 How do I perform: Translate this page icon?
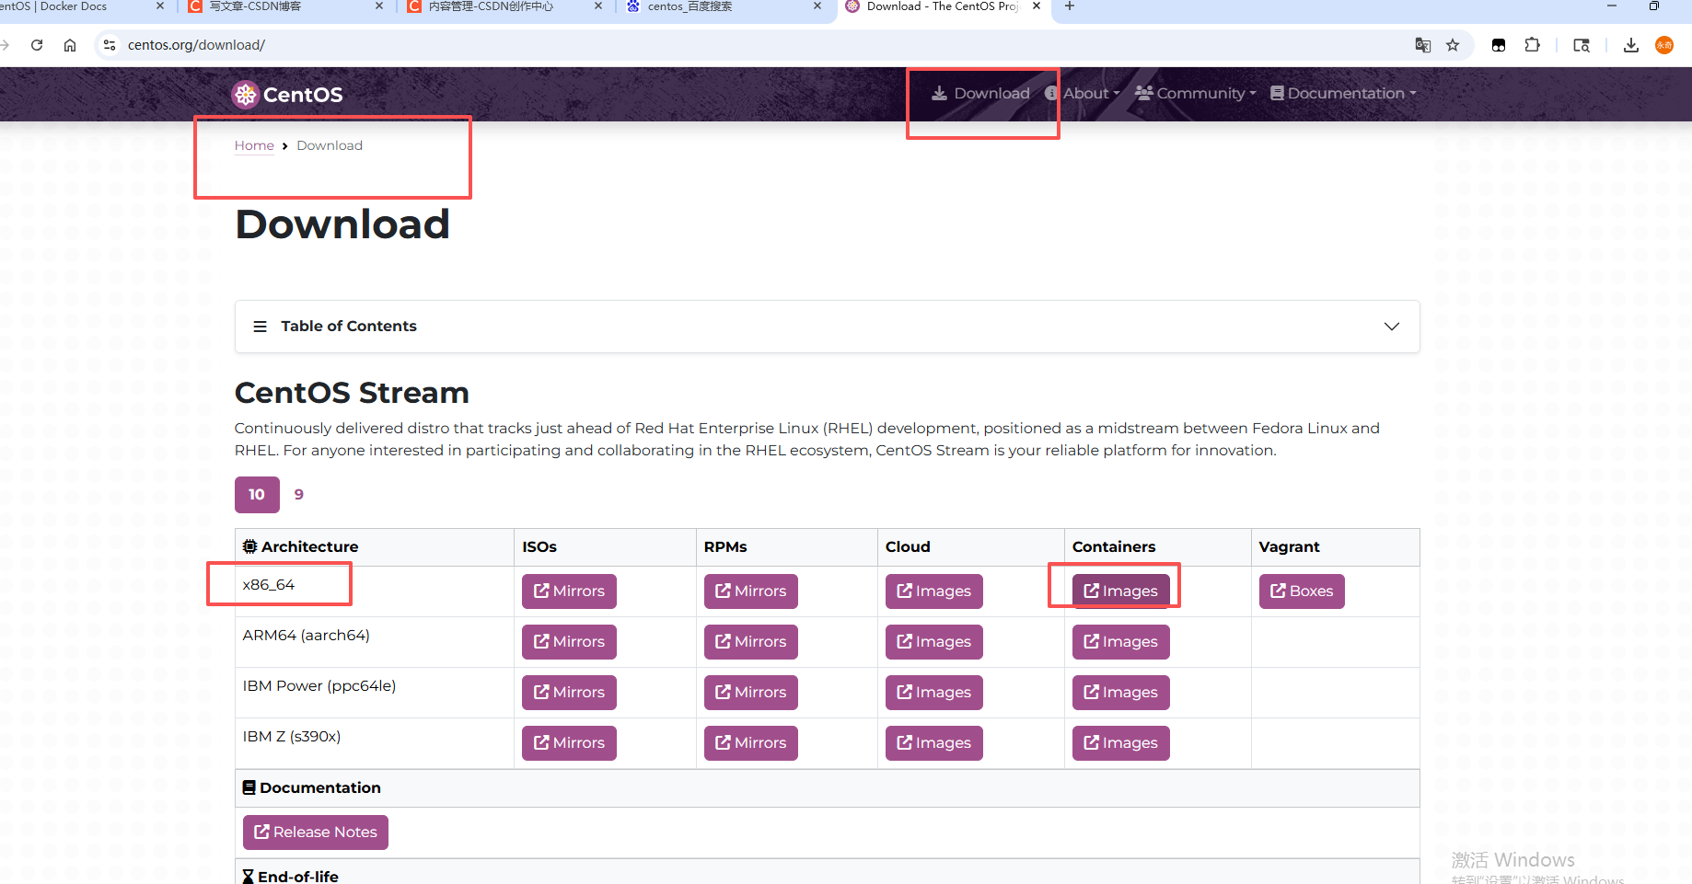click(x=1422, y=45)
